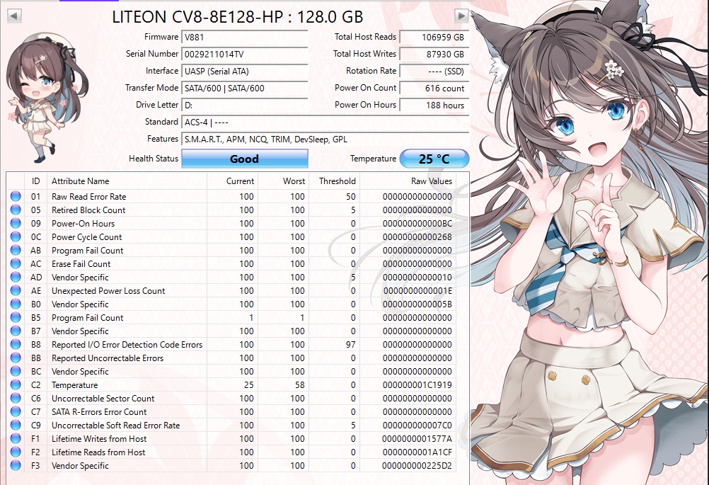The height and width of the screenshot is (485, 709).
Task: Click raw value 000000000007C0
Action: point(417,426)
